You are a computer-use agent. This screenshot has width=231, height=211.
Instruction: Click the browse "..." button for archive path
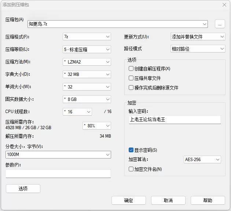[220, 24]
